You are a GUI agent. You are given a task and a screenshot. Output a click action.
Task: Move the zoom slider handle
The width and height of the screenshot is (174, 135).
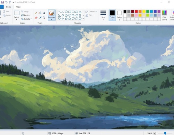click(165, 133)
